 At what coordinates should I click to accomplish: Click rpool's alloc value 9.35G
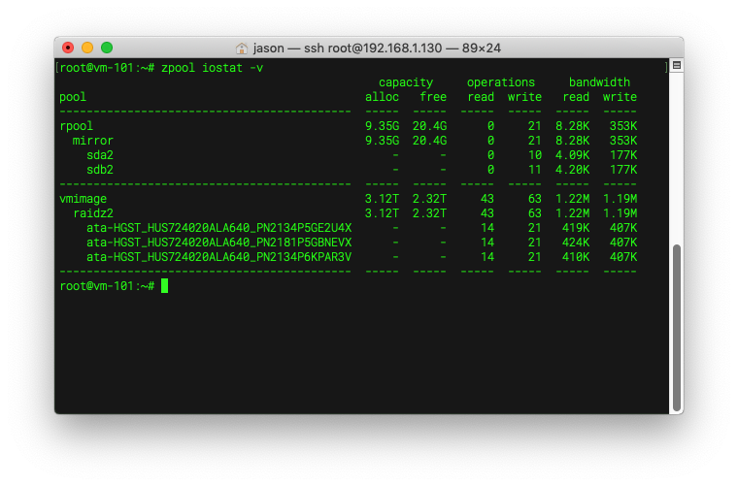point(383,126)
